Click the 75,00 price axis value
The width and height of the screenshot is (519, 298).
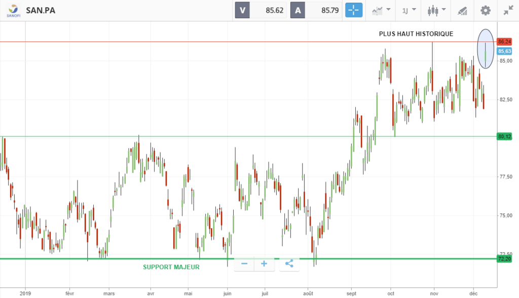(506, 216)
